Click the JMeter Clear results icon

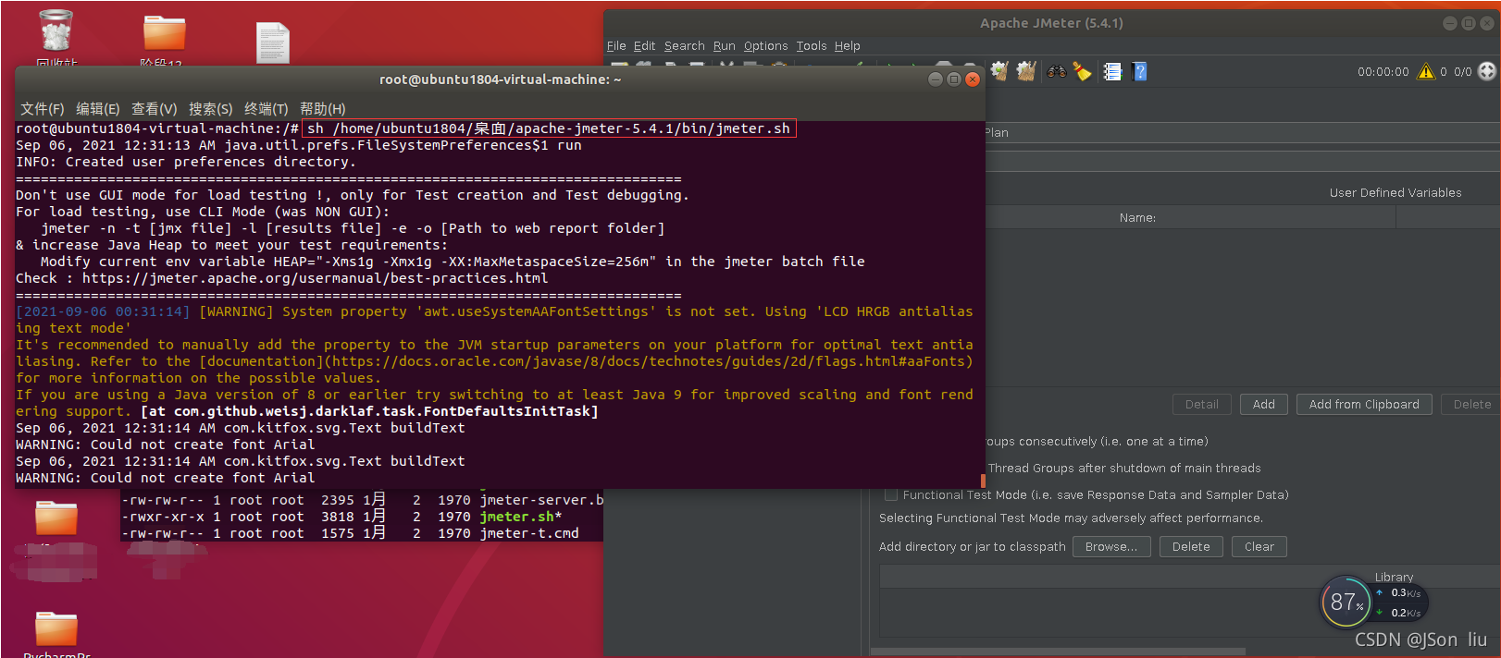999,71
